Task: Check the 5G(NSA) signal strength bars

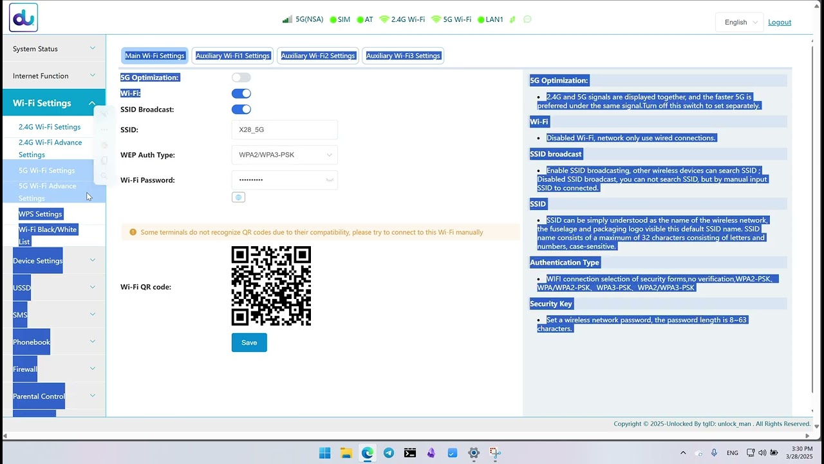Action: [x=287, y=19]
